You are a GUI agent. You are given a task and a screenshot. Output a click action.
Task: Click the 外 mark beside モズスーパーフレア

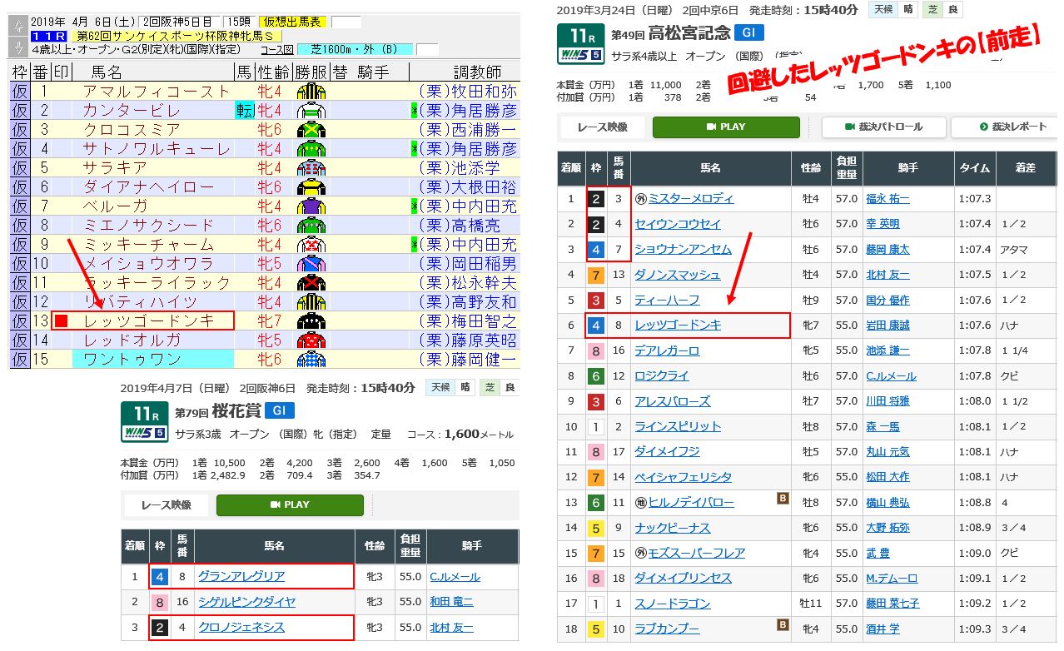(640, 553)
